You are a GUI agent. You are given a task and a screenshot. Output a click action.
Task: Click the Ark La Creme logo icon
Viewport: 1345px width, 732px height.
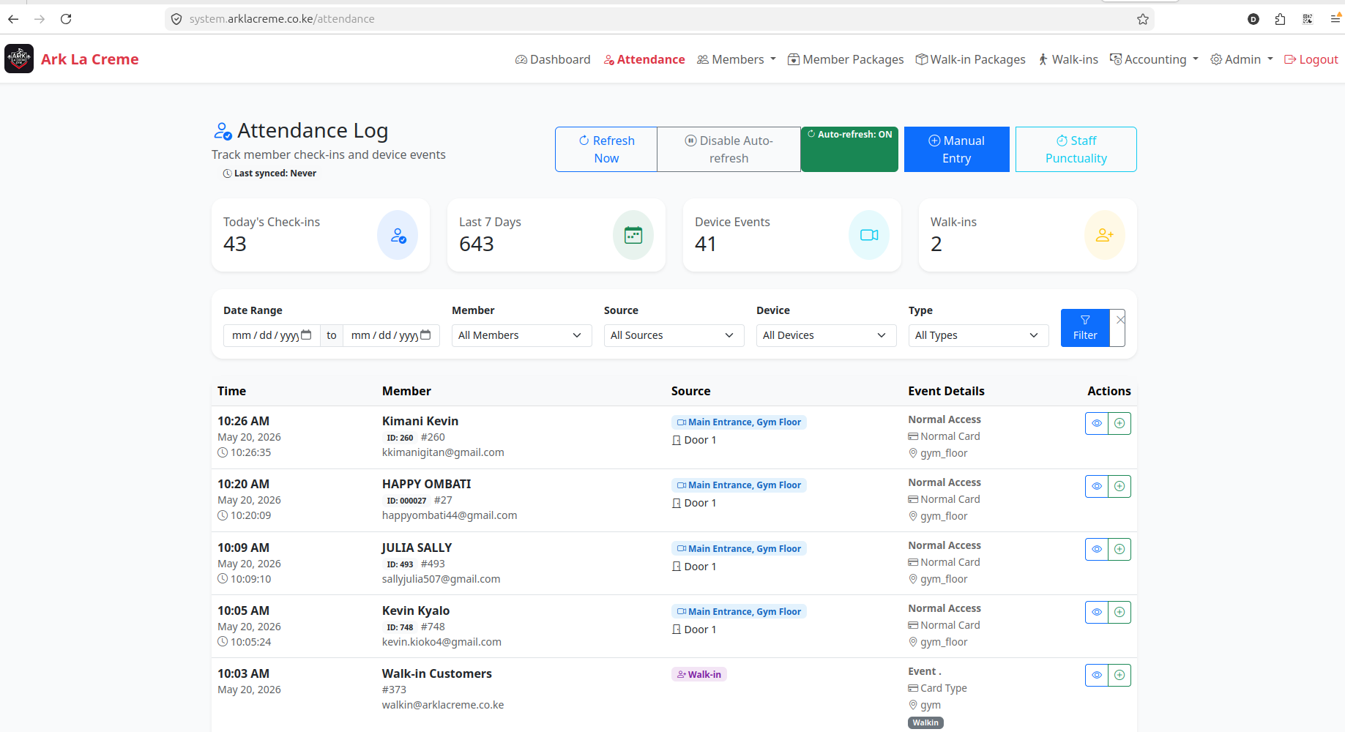19,59
